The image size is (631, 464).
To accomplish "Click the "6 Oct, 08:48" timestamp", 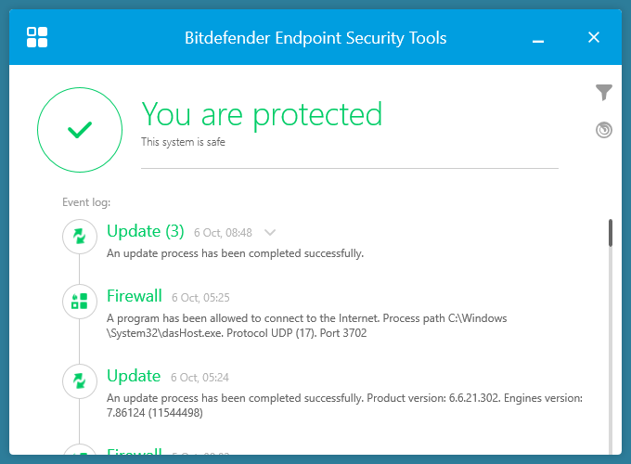I will [224, 233].
